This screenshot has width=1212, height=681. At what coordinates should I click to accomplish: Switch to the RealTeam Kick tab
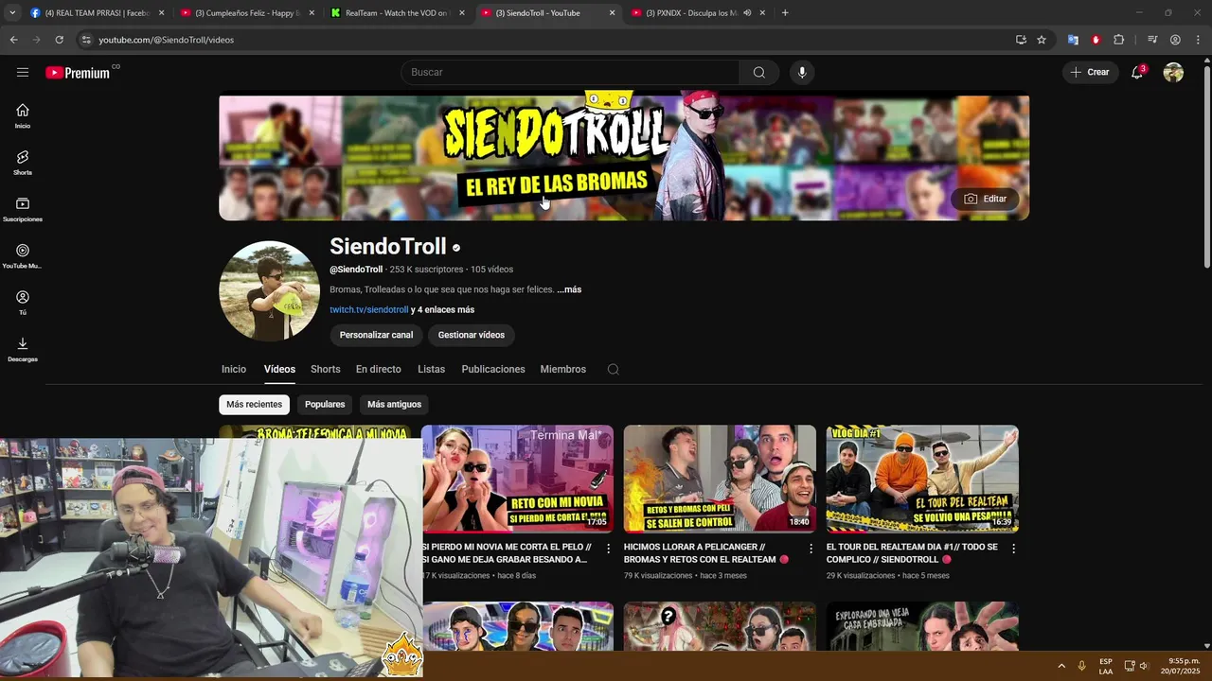tap(396, 13)
